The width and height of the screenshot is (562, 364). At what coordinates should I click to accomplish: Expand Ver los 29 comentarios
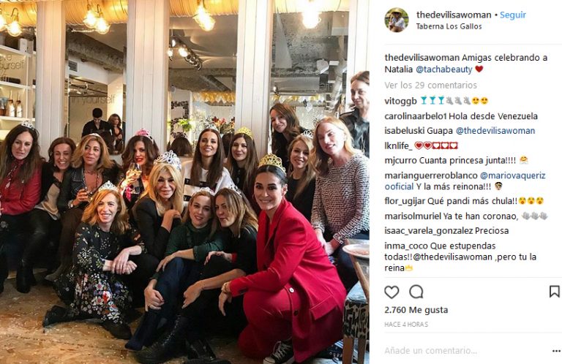coord(430,86)
